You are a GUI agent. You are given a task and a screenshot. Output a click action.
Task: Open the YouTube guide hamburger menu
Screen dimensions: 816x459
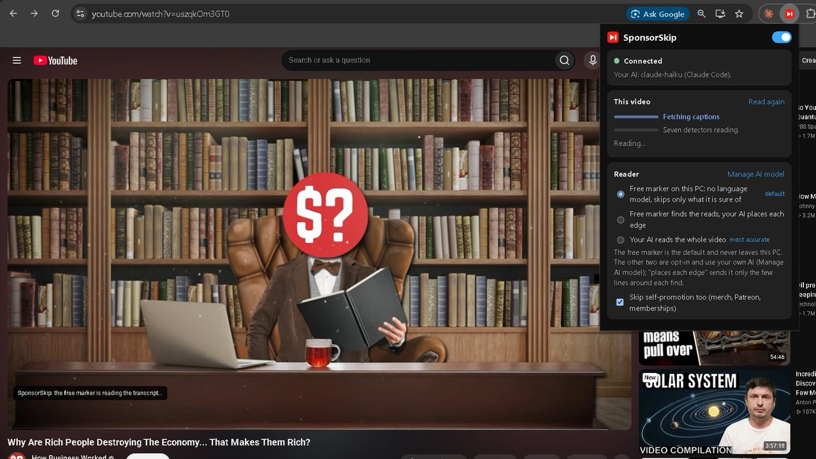(x=17, y=61)
